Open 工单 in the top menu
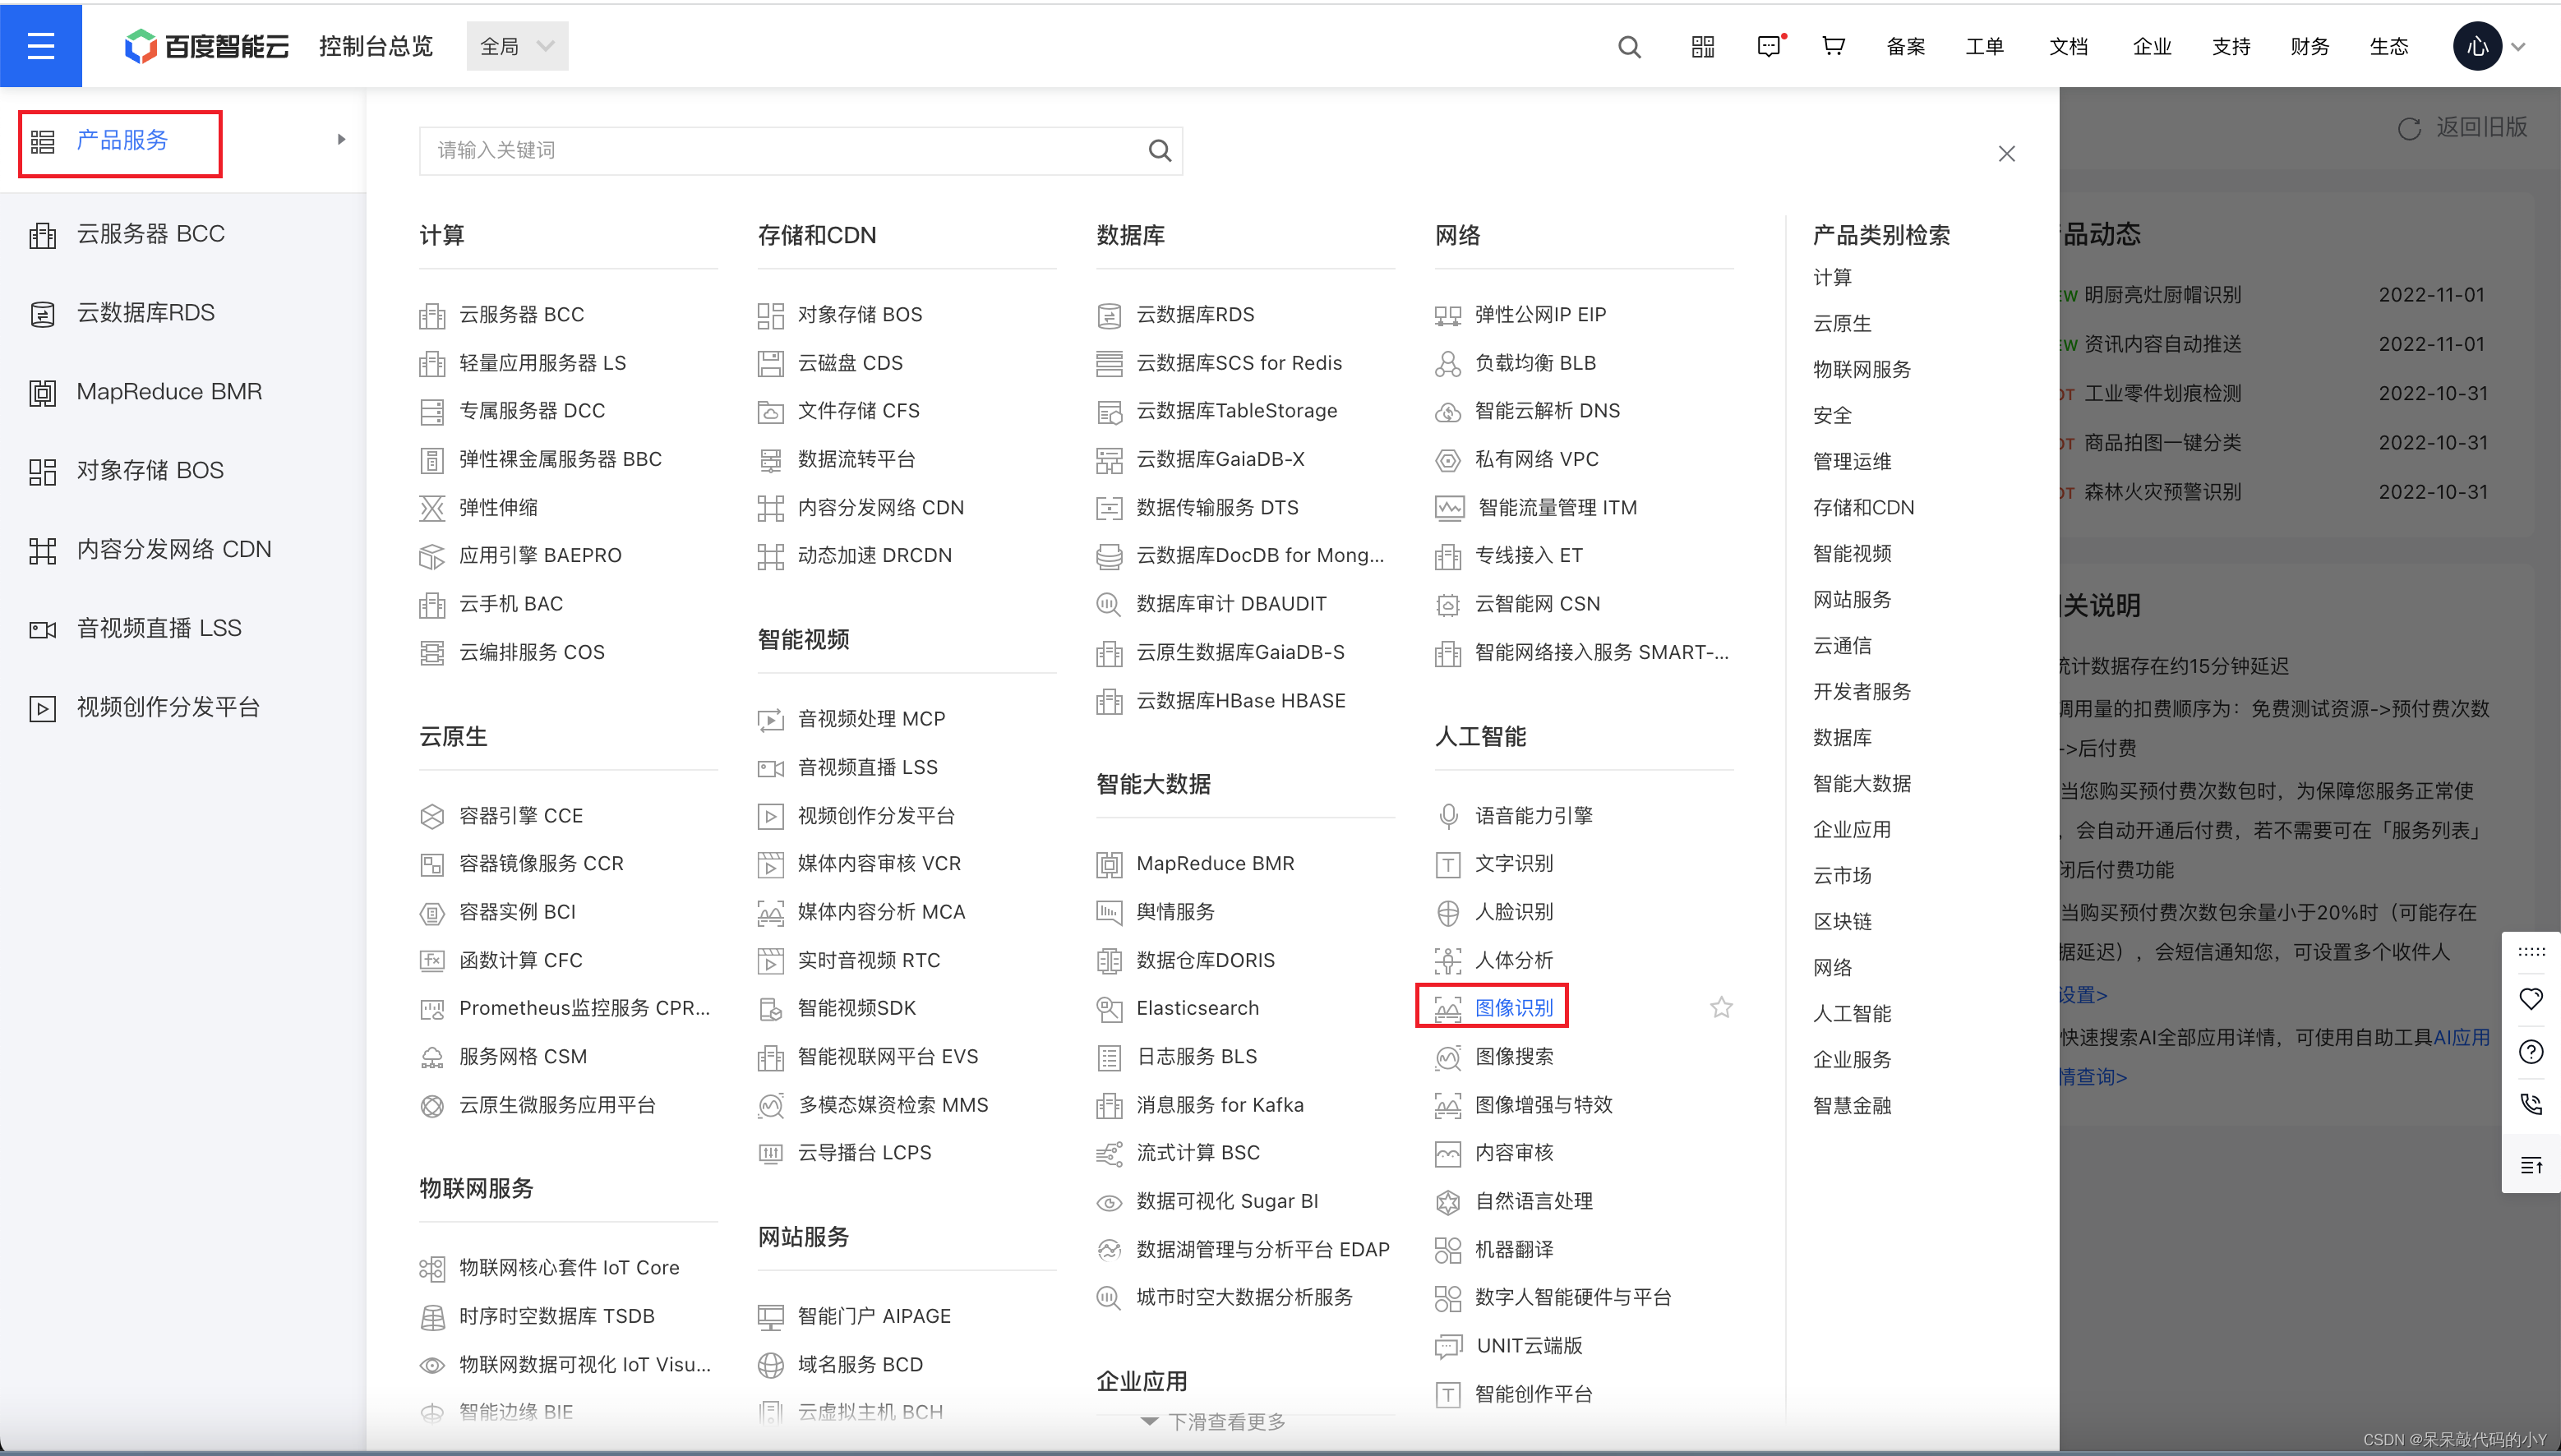The height and width of the screenshot is (1456, 2561). click(x=1985, y=46)
